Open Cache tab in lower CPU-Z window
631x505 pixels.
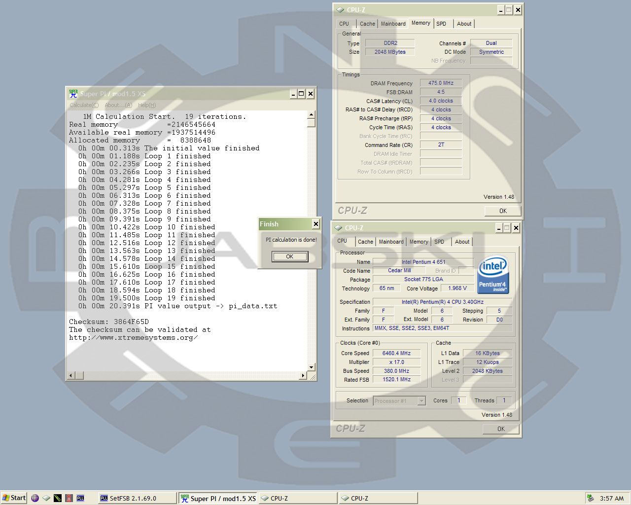coord(365,242)
